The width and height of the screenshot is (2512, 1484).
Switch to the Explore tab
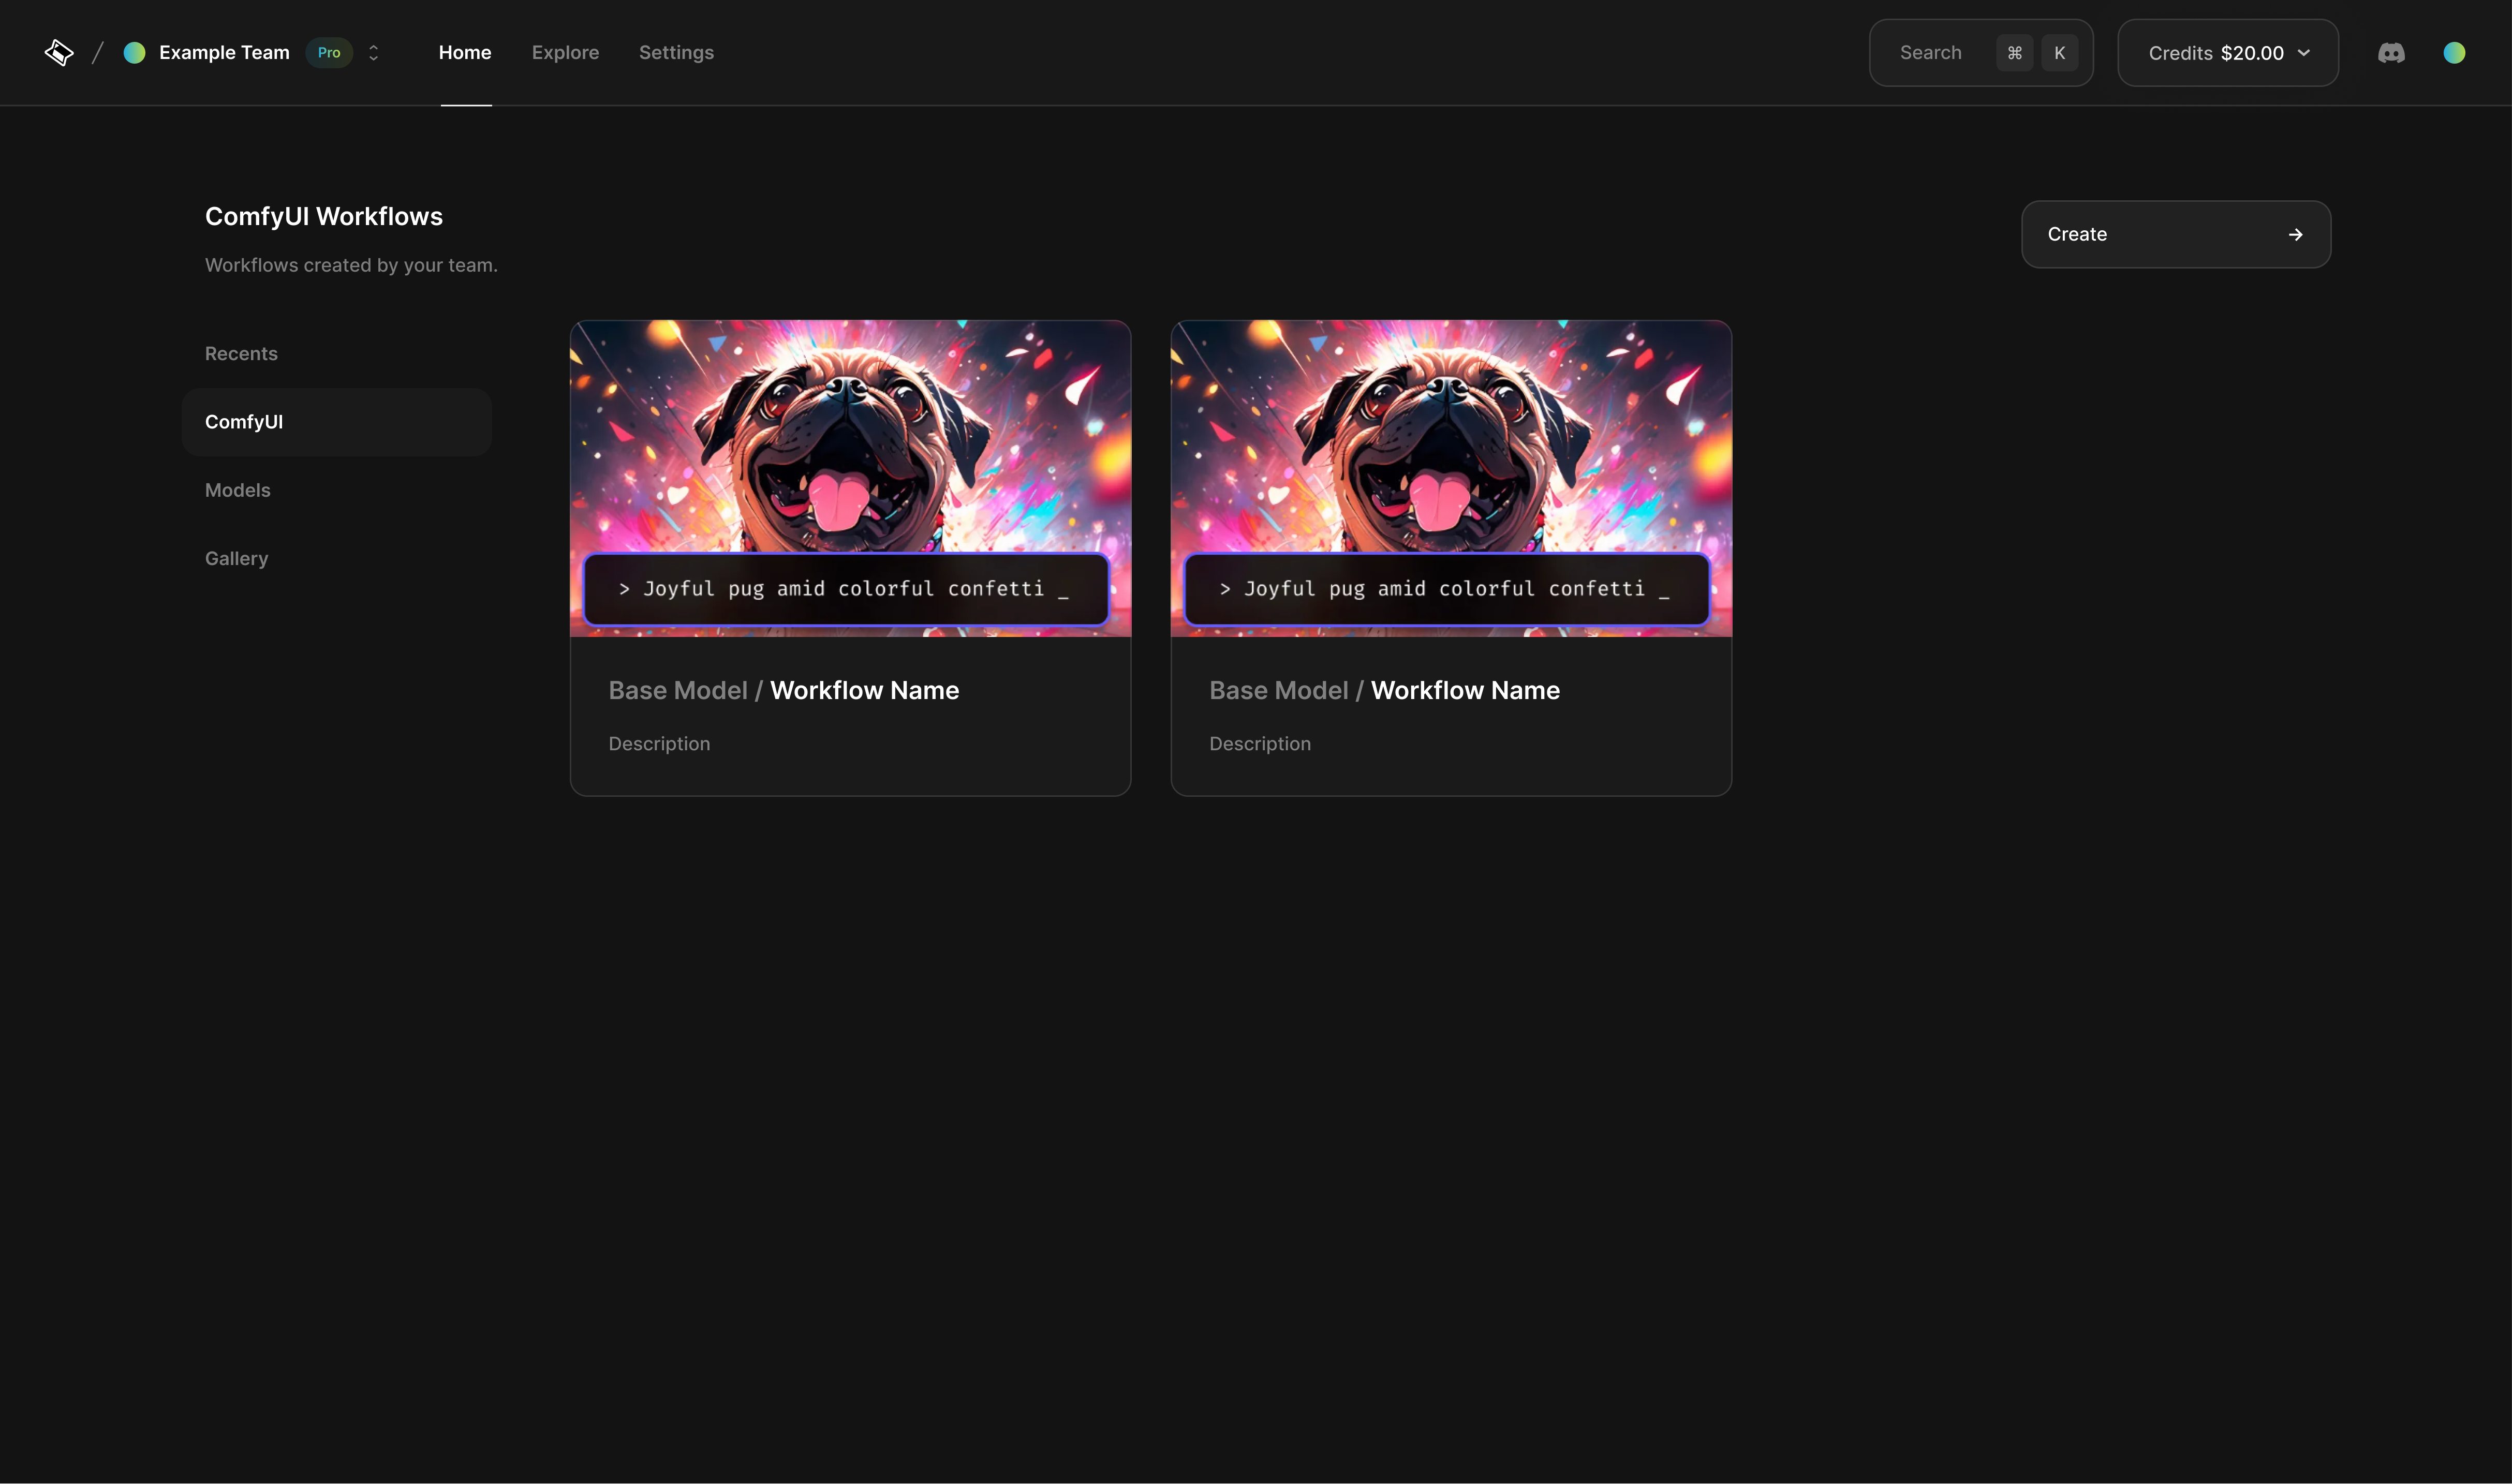coord(565,53)
